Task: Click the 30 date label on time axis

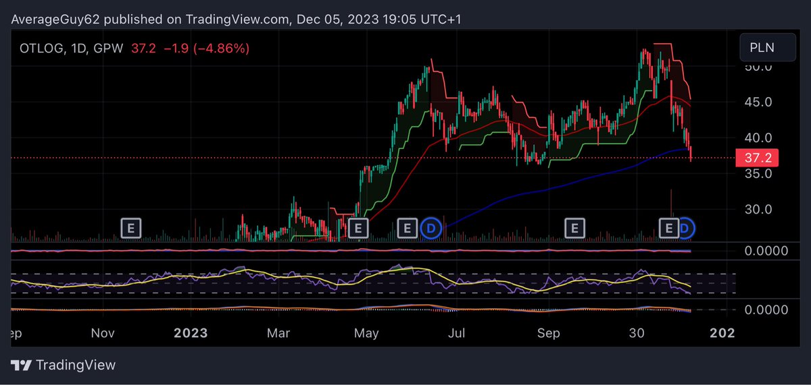Action: pyautogui.click(x=636, y=333)
